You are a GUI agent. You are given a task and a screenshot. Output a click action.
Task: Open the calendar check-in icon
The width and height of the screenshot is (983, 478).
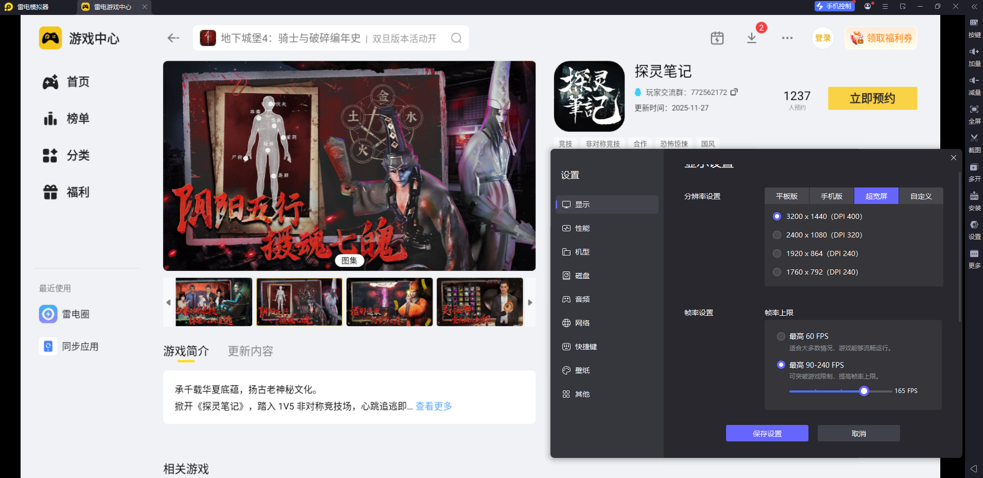pos(717,38)
